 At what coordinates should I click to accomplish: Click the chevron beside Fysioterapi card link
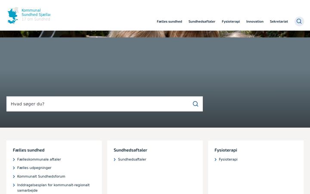click(216, 160)
